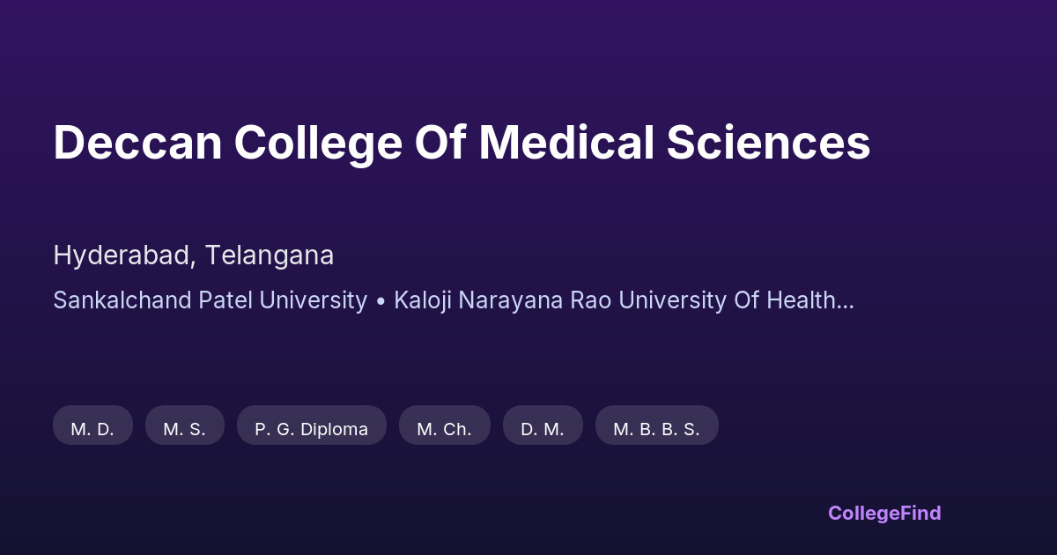
Task: Click the CollegeFind logo text
Action: point(884,513)
